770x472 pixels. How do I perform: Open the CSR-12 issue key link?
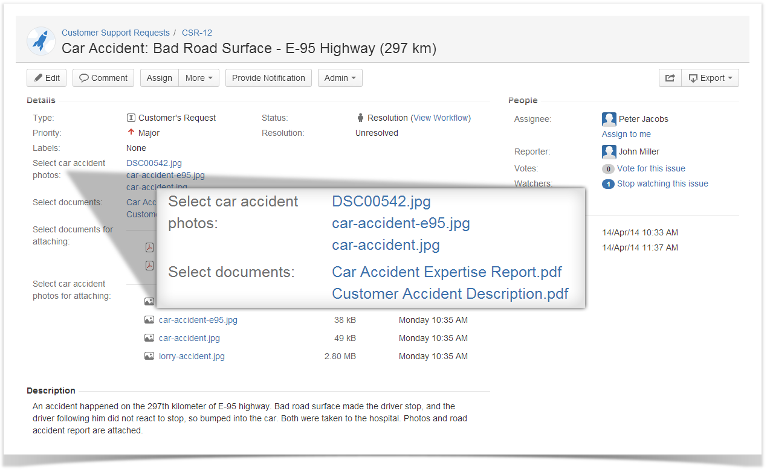click(197, 33)
